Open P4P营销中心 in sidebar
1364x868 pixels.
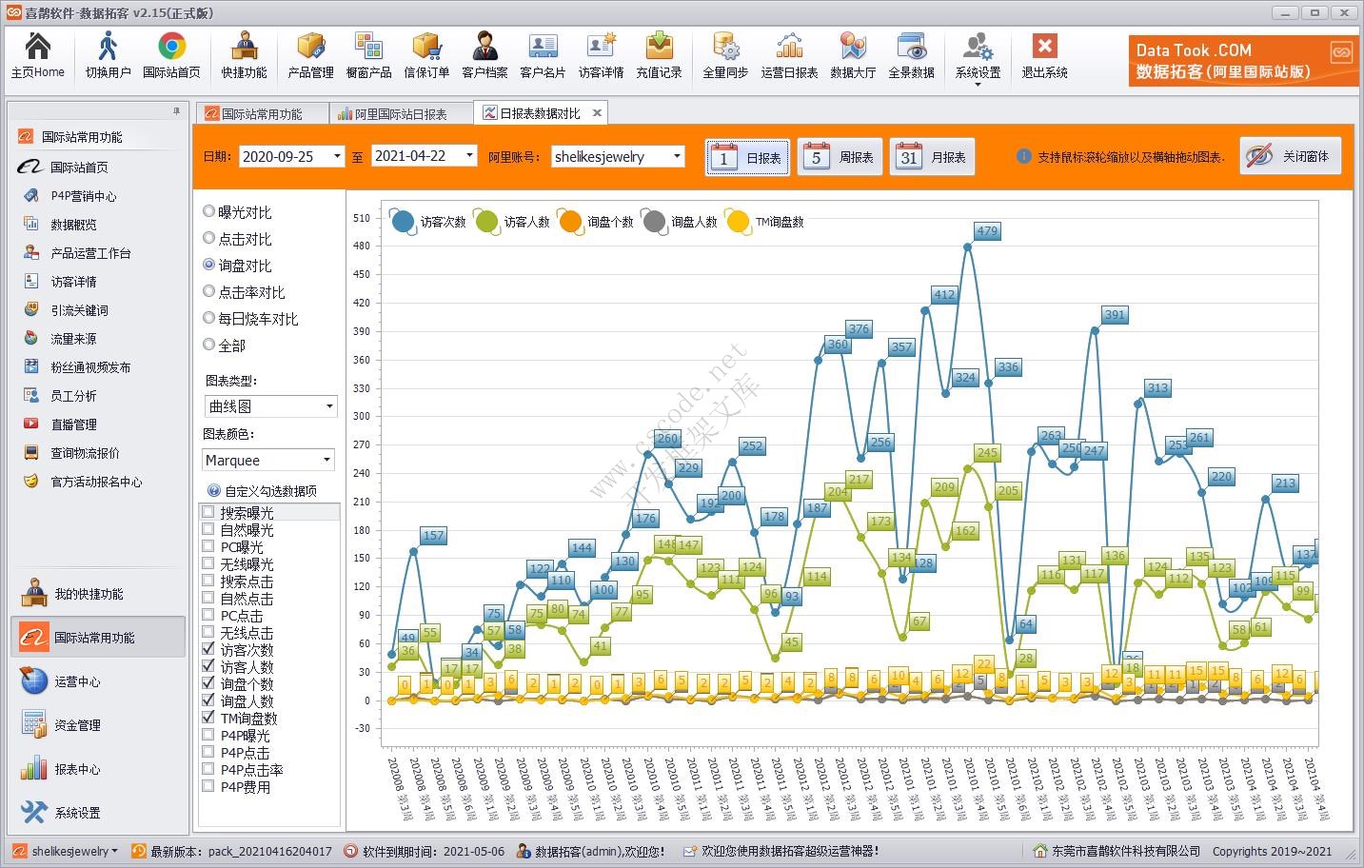(84, 196)
